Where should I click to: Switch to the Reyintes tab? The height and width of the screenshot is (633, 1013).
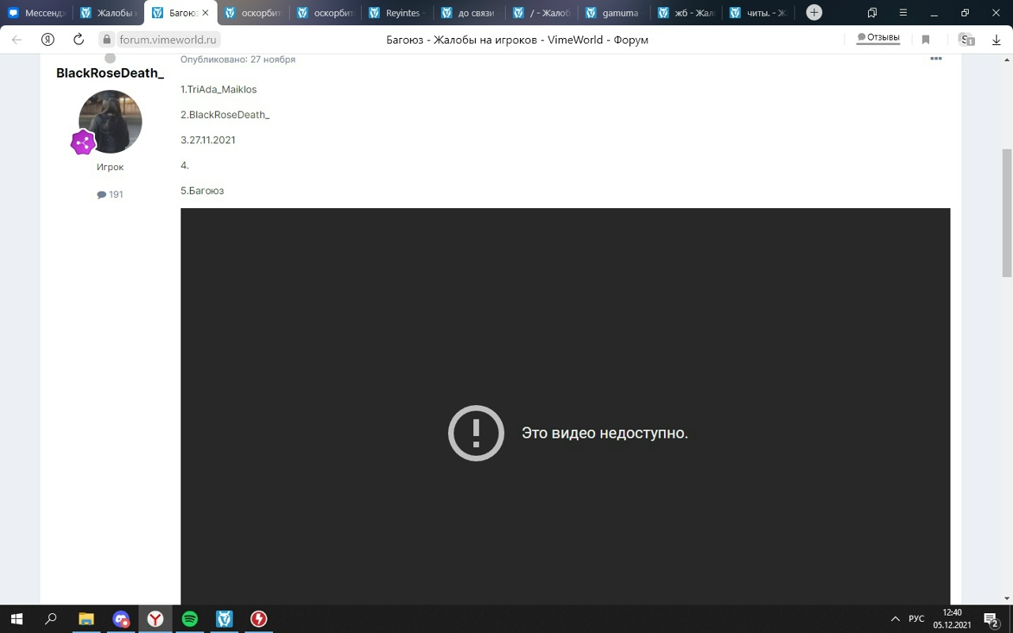397,13
